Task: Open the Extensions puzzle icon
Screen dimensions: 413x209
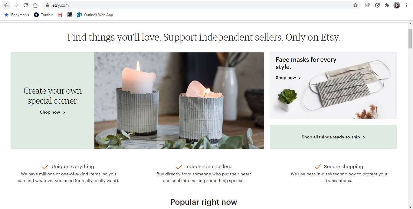Action: click(387, 5)
